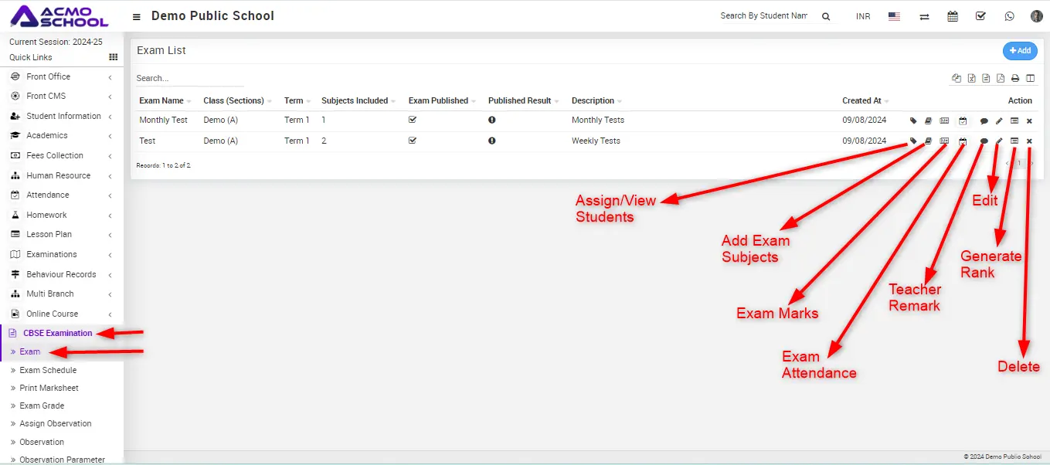The width and height of the screenshot is (1050, 465).
Task: Delete the Monthly Test exam
Action: click(x=1029, y=121)
